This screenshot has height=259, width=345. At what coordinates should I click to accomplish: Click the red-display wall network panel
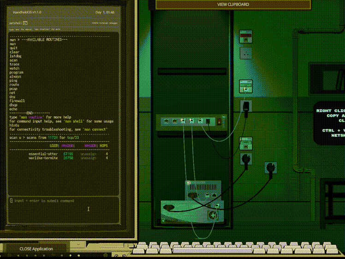click(x=245, y=36)
